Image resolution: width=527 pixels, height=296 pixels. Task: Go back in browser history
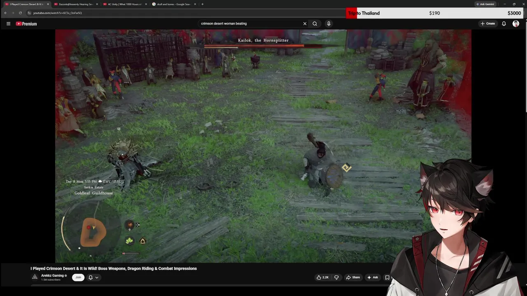[5, 13]
